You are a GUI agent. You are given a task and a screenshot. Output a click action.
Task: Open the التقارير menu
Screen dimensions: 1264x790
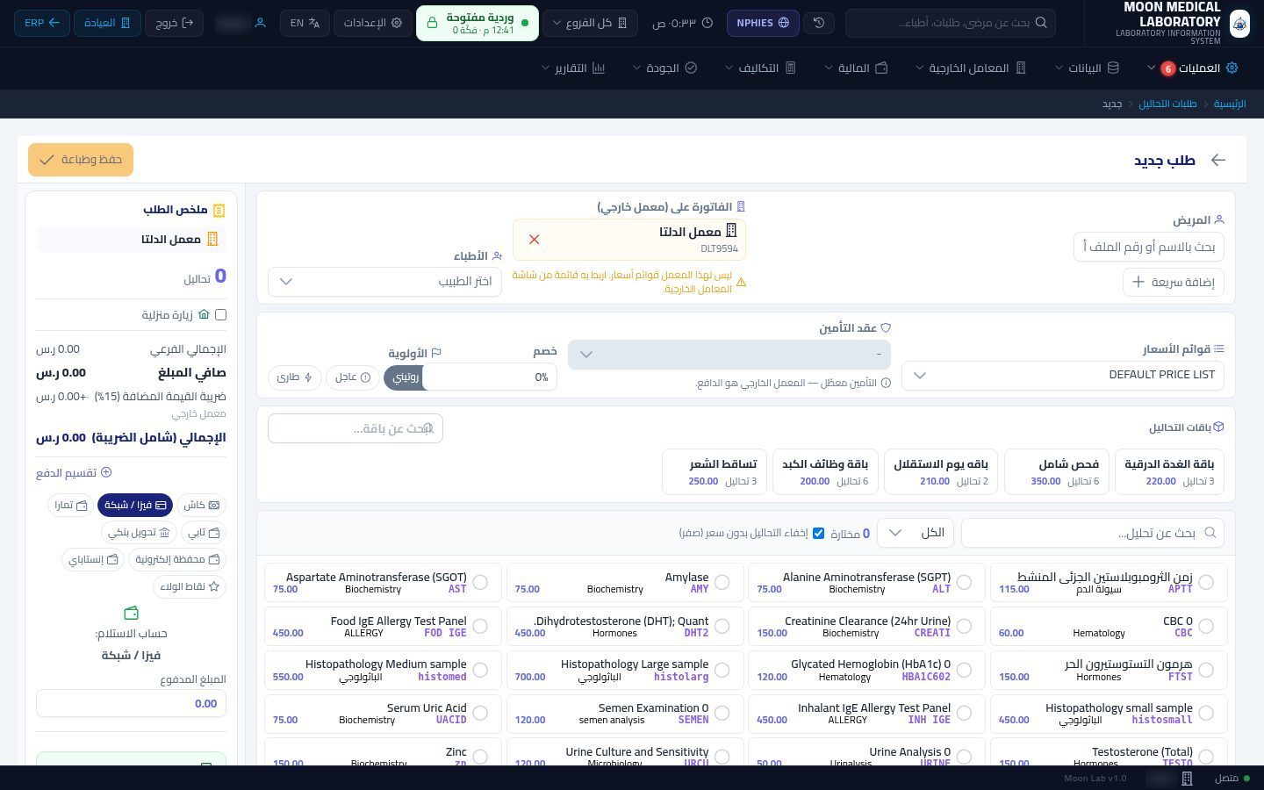pyautogui.click(x=573, y=68)
